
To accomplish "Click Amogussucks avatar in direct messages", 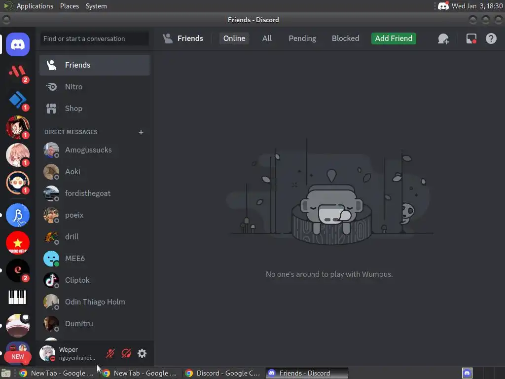I will [51, 150].
